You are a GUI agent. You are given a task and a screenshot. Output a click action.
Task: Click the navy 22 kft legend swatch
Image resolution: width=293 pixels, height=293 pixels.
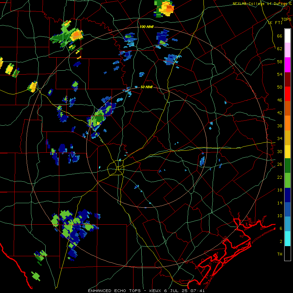287,195
